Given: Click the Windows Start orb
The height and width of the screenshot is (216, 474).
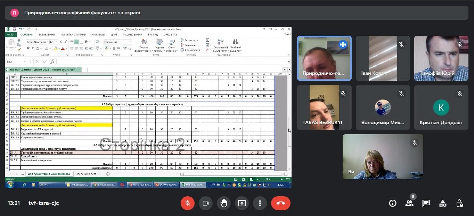Looking at the screenshot, I should coord(10,184).
